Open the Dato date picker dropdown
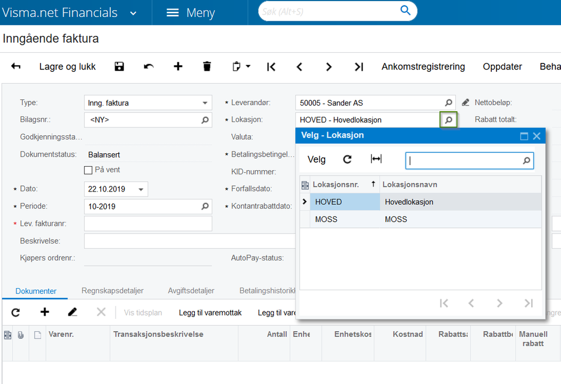 [141, 189]
